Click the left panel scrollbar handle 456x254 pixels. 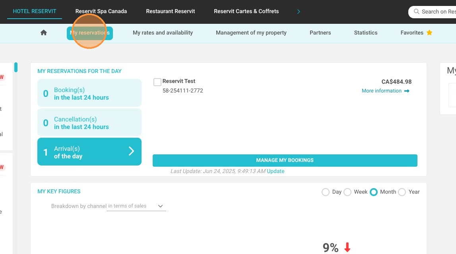coord(16,67)
